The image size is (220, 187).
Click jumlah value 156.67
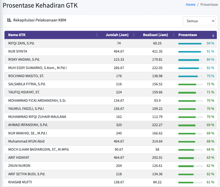(119, 109)
